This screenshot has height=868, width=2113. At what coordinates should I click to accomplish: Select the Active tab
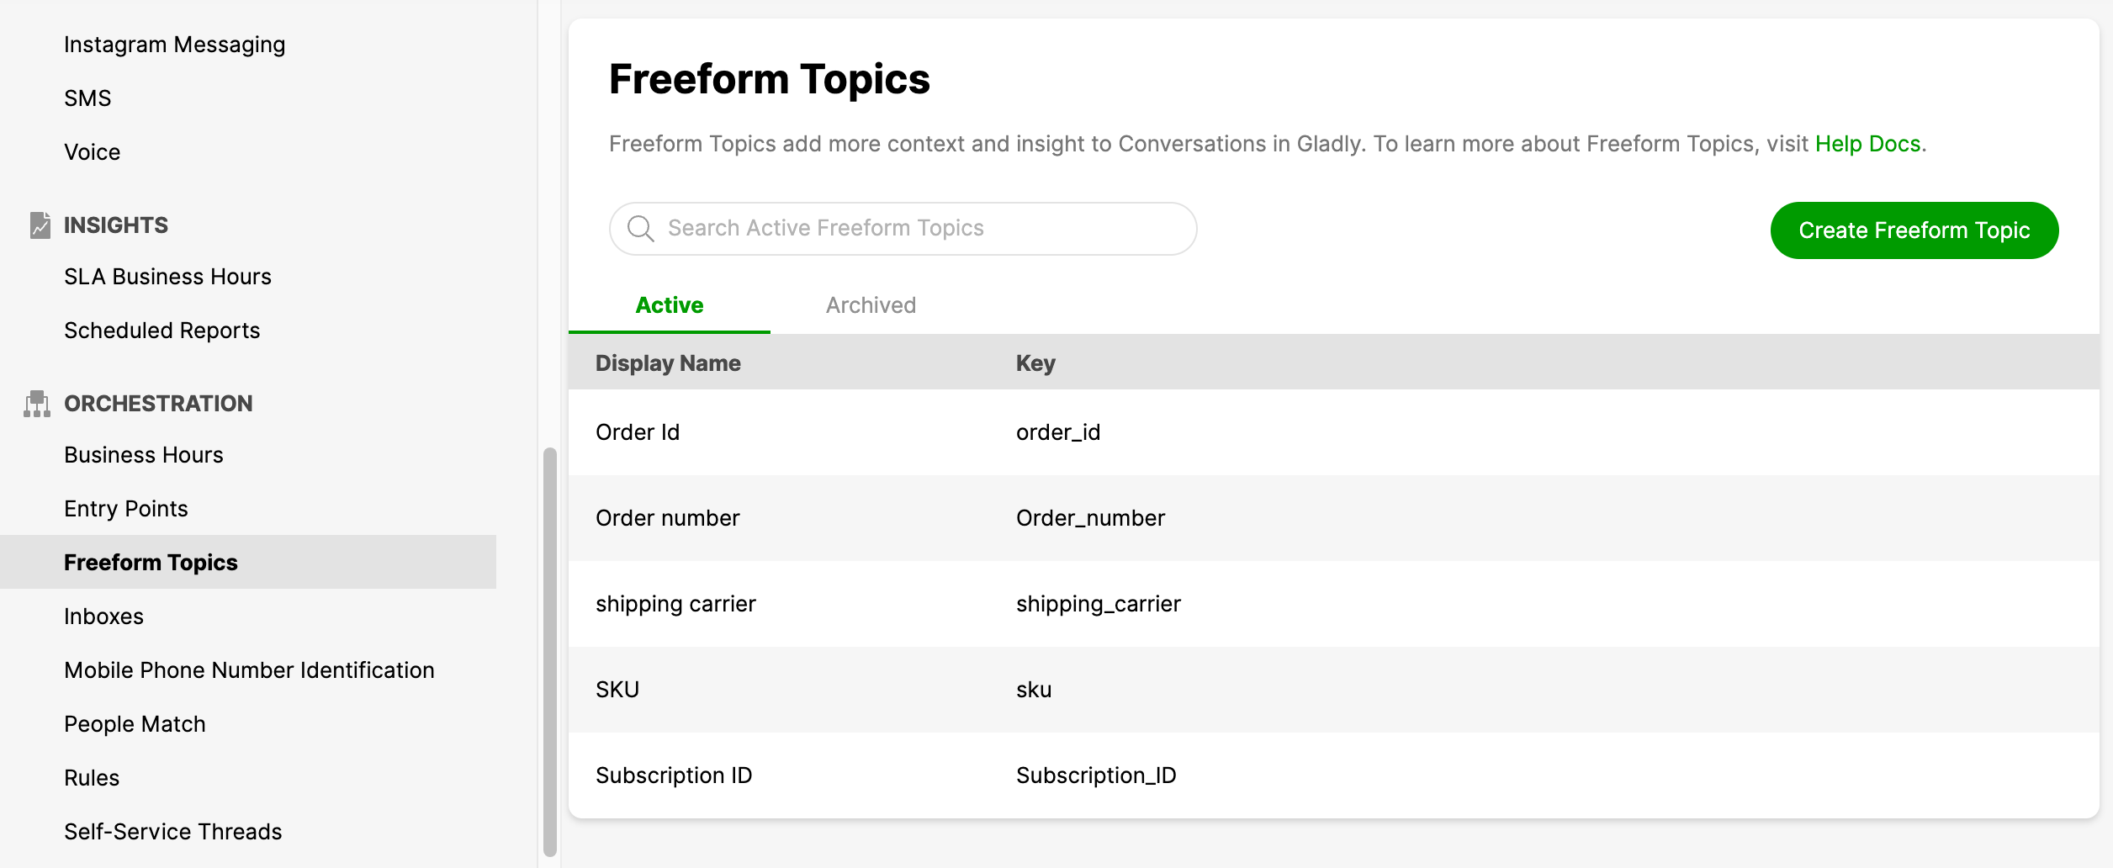[670, 305]
